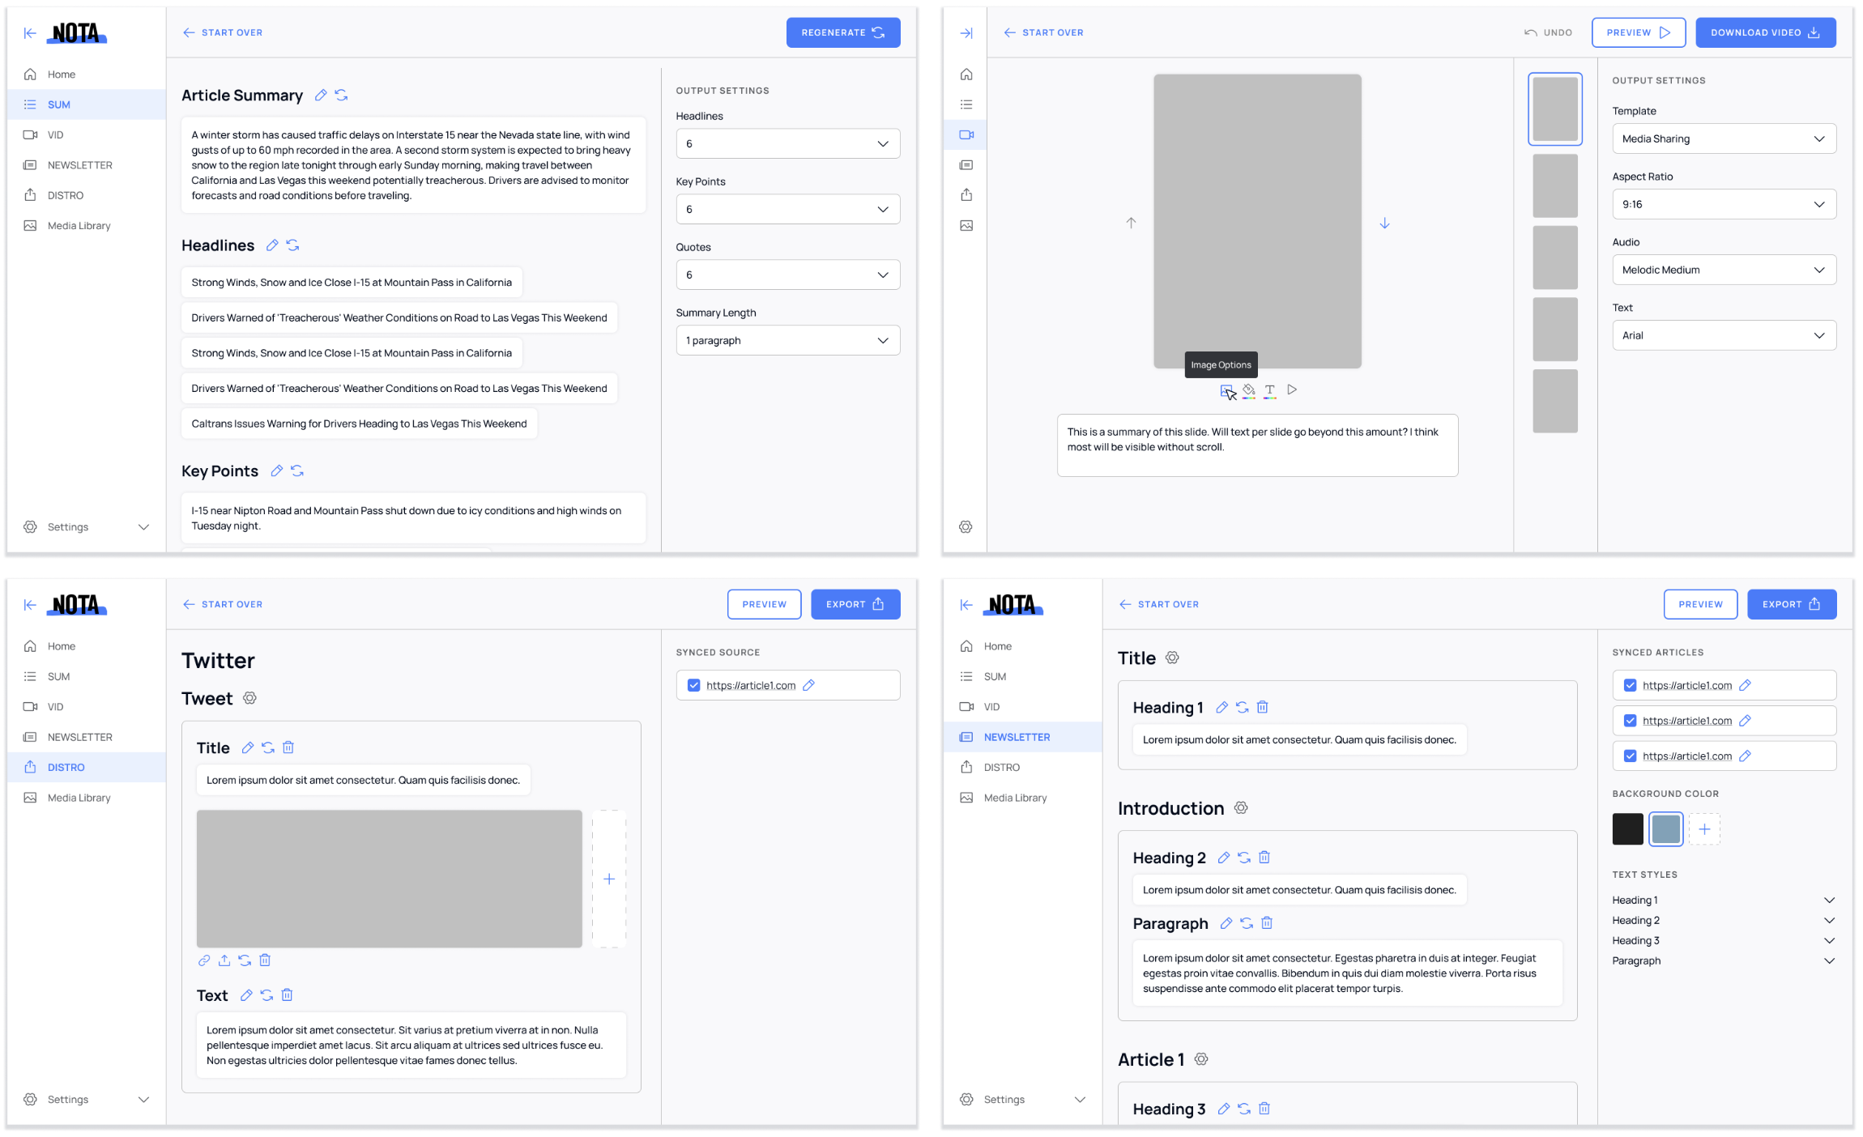Open settings gear next to Tweet heading
1863x1137 pixels.
(250, 698)
